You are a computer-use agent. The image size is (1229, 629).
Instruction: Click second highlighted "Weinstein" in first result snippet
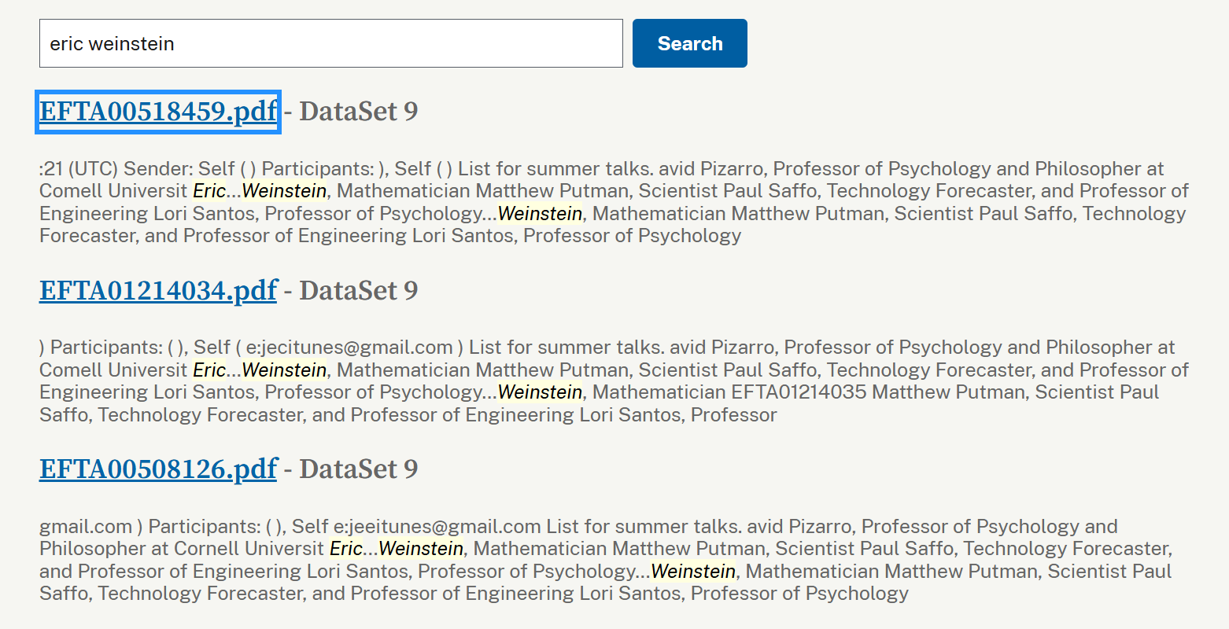point(540,214)
